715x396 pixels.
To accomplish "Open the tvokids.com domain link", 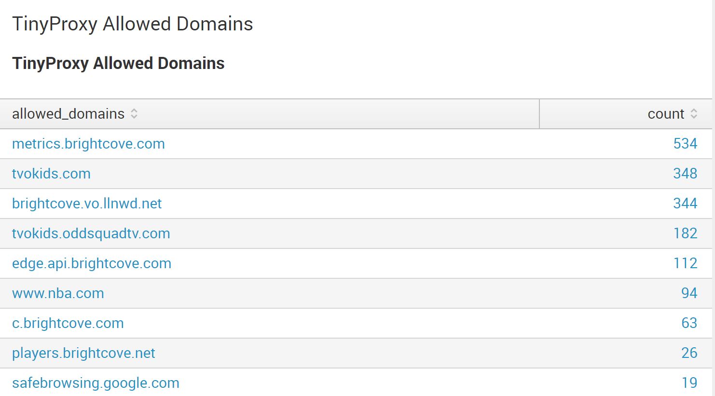I will click(51, 174).
